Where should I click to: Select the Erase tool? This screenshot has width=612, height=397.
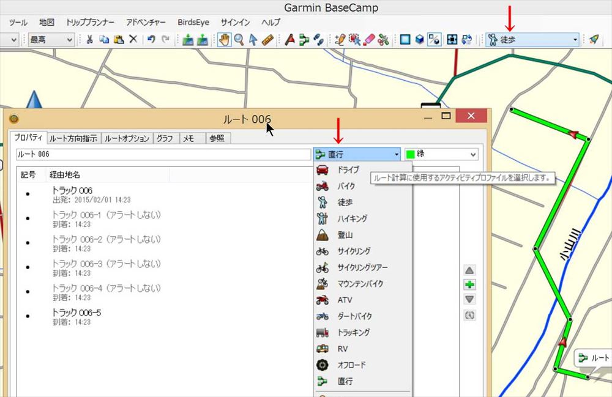(369, 39)
